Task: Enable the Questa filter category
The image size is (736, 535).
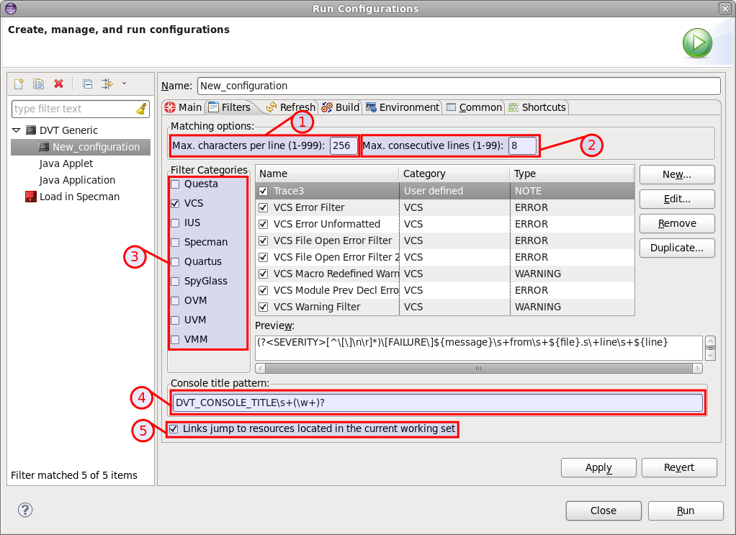Action: 175,184
